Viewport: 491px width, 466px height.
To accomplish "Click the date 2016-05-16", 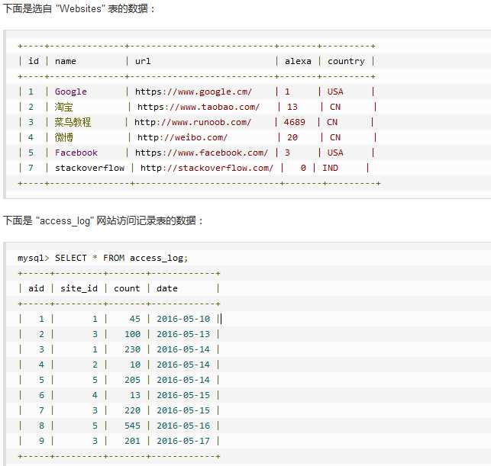I will tap(183, 426).
